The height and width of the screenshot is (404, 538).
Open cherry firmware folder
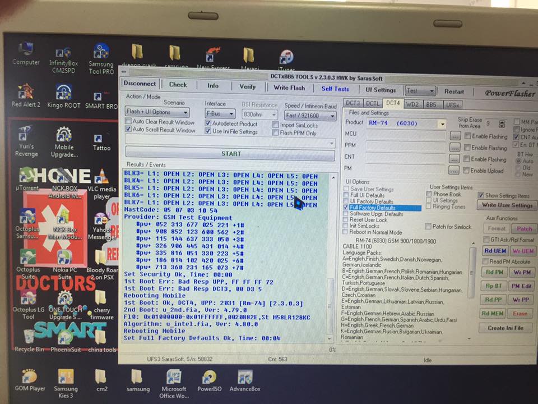101,304
